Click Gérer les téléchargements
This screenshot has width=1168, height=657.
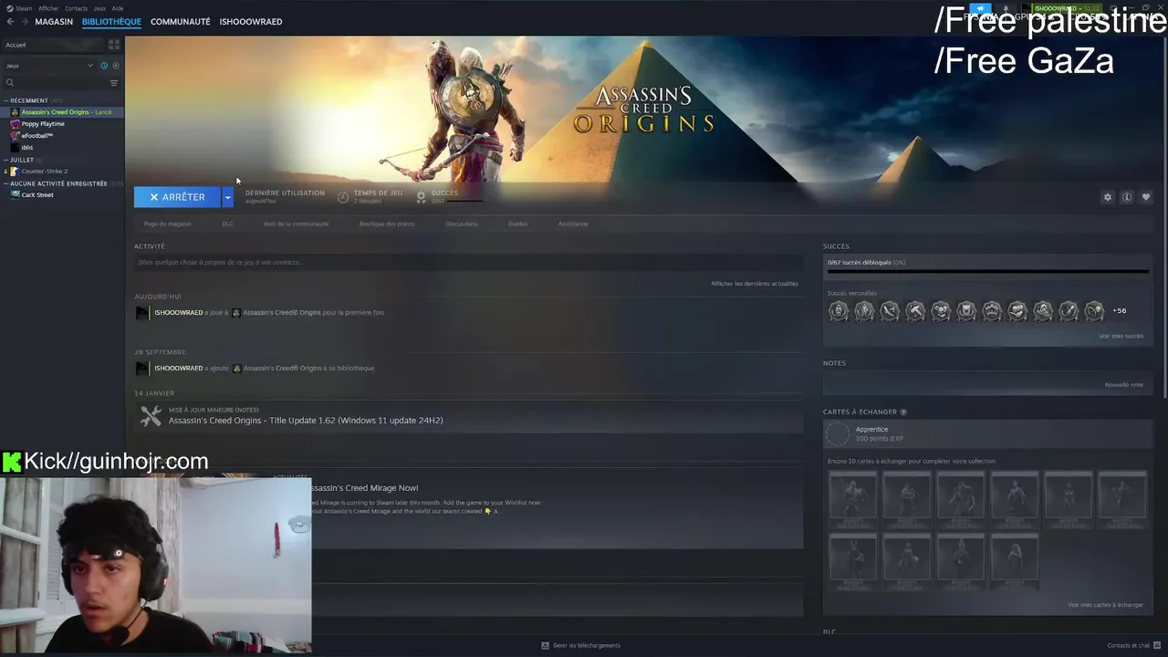tap(586, 645)
